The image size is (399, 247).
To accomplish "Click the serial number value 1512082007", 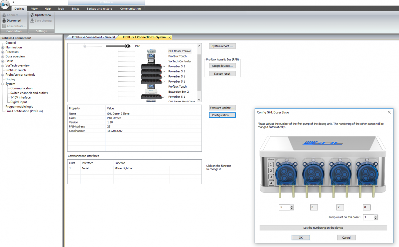I will tap(115, 131).
